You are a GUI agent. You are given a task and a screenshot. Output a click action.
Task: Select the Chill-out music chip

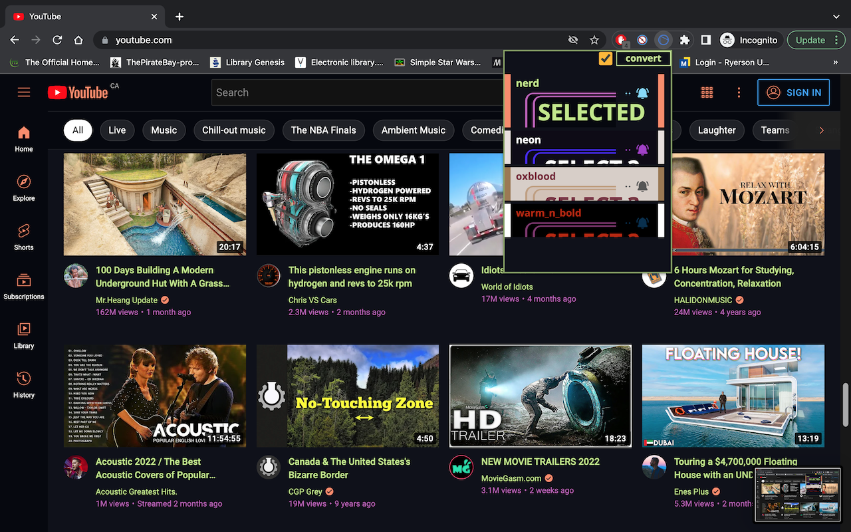234,130
